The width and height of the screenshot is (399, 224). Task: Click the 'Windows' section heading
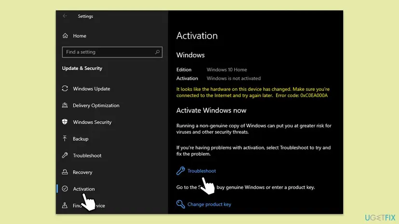click(x=190, y=55)
